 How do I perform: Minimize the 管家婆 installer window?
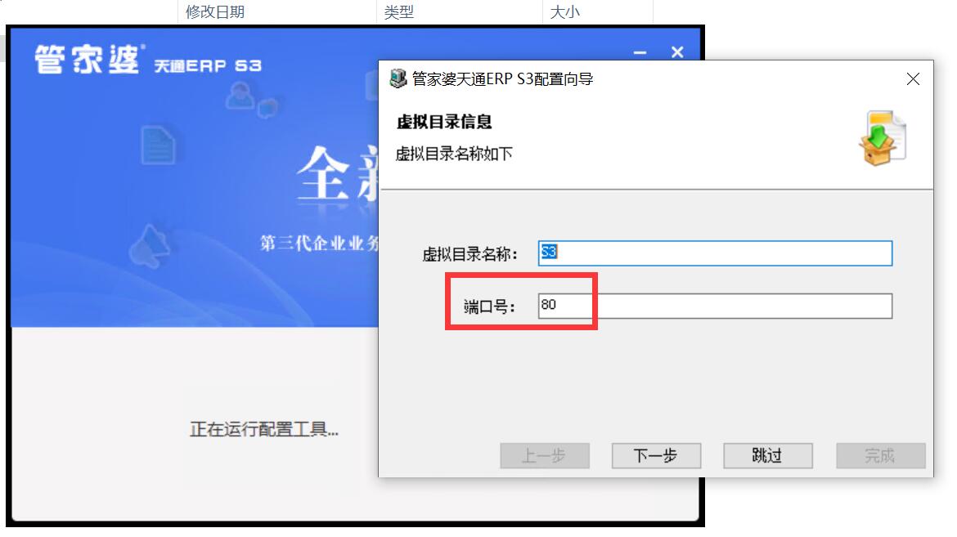coord(640,52)
